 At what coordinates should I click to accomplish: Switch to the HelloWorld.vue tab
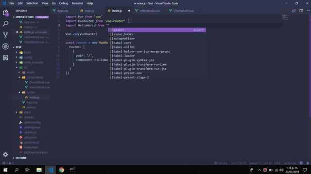click(x=150, y=11)
